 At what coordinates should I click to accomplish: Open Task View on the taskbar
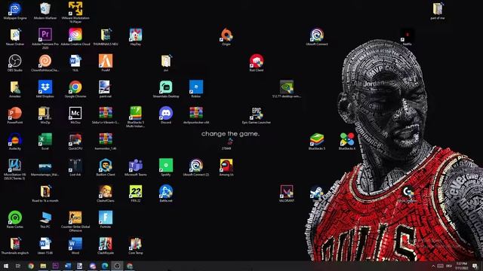click(x=18, y=266)
